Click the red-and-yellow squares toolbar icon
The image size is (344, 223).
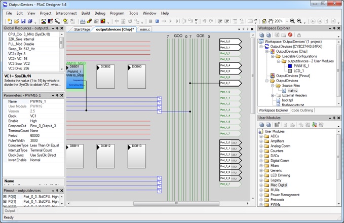[x=103, y=21]
